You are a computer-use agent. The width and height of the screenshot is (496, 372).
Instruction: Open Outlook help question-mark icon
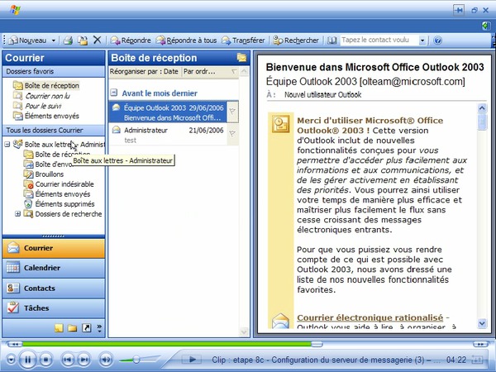click(x=437, y=41)
